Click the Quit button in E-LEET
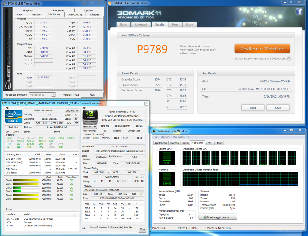308x236 pixels. (x=92, y=95)
